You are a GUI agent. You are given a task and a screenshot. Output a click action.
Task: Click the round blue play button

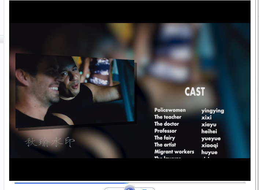(x=130, y=188)
